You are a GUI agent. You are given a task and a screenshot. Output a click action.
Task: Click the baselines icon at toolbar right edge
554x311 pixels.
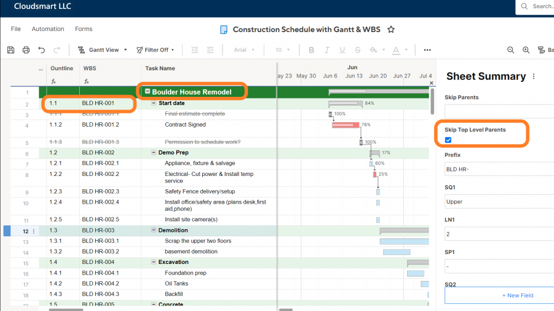pyautogui.click(x=541, y=50)
